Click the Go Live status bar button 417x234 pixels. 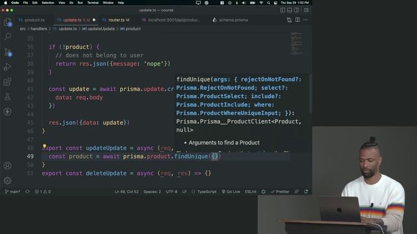tap(231, 192)
